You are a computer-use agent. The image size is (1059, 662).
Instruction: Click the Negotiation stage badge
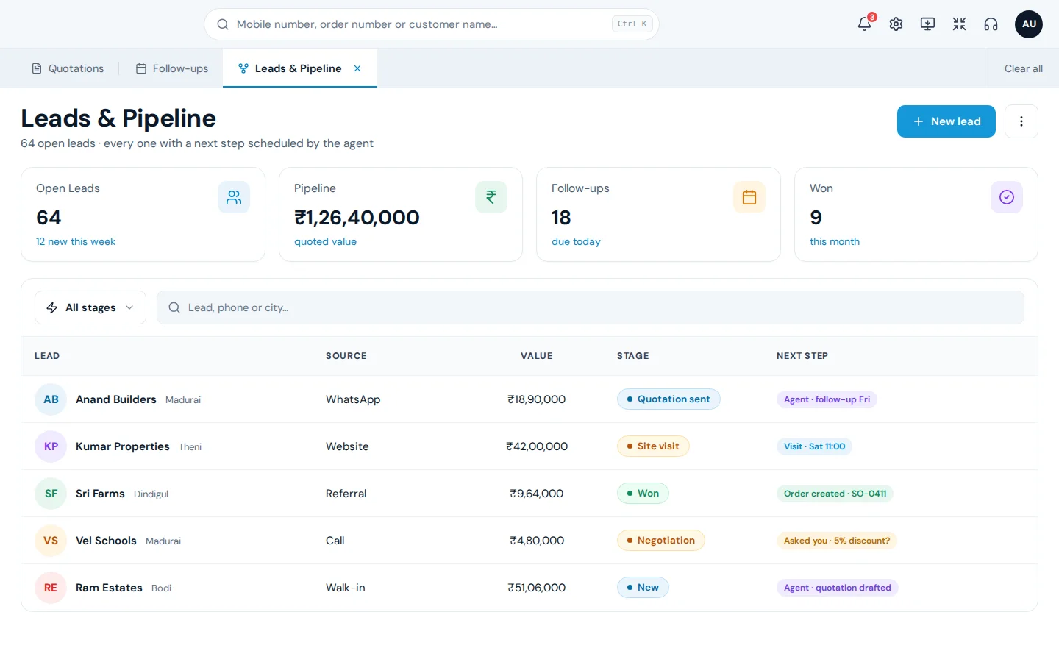[x=661, y=541]
